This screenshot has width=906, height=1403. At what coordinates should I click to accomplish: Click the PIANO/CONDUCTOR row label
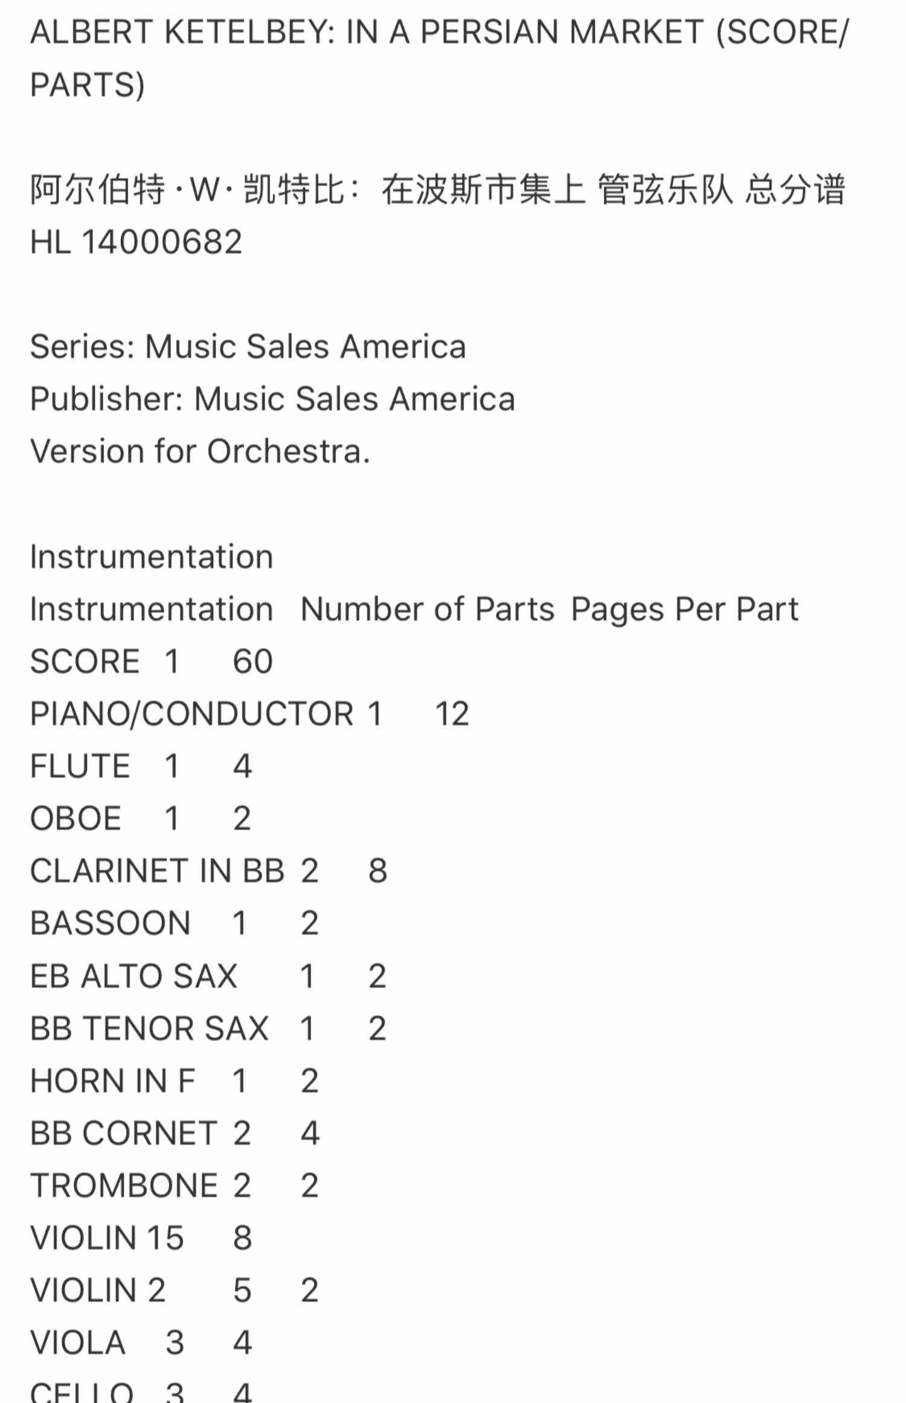(191, 714)
